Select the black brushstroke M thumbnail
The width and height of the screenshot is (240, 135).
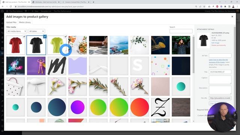coord(57,66)
